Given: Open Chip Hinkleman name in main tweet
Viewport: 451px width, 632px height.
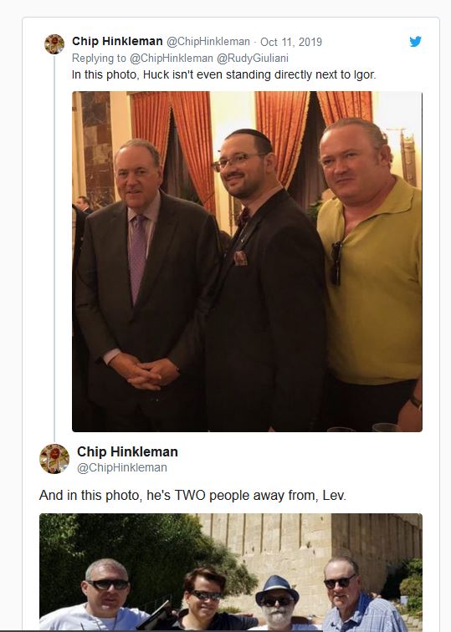Looking at the screenshot, I should (x=127, y=451).
